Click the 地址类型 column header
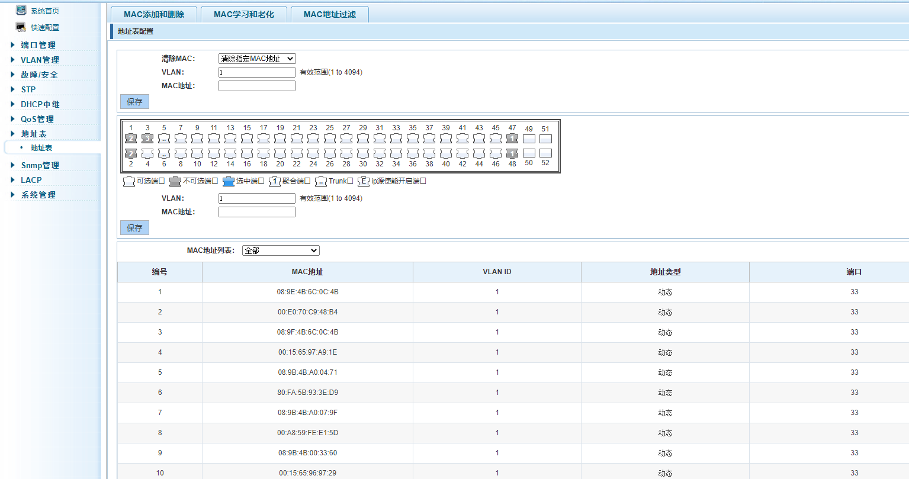 (665, 272)
